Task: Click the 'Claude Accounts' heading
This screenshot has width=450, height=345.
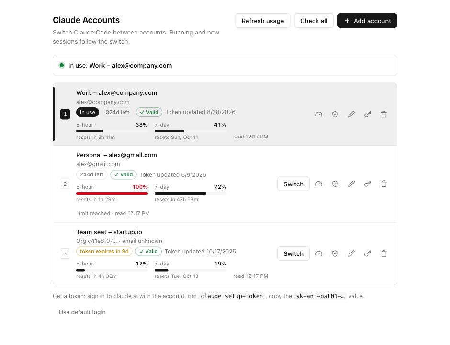Action: pyautogui.click(x=86, y=20)
